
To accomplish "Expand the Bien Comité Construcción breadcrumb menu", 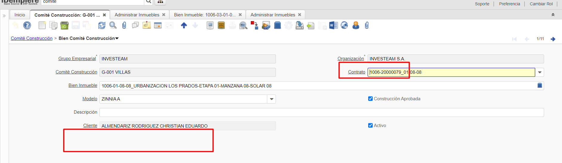I will [117, 38].
